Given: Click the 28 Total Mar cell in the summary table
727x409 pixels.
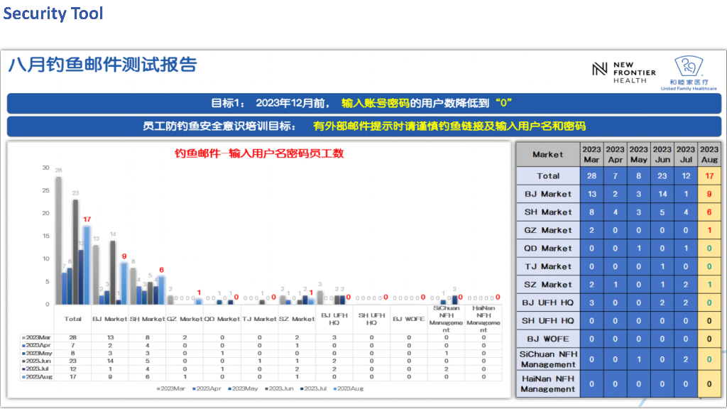Looking at the screenshot, I should click(591, 176).
